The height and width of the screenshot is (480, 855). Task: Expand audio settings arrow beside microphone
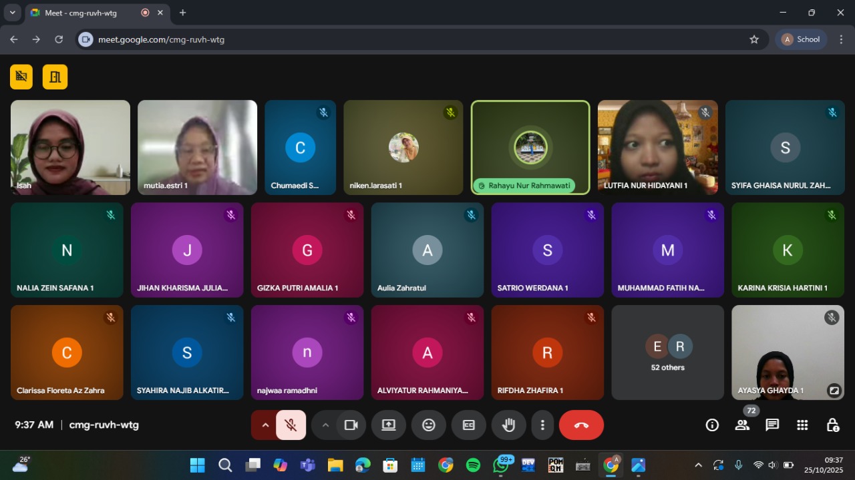pyautogui.click(x=265, y=425)
